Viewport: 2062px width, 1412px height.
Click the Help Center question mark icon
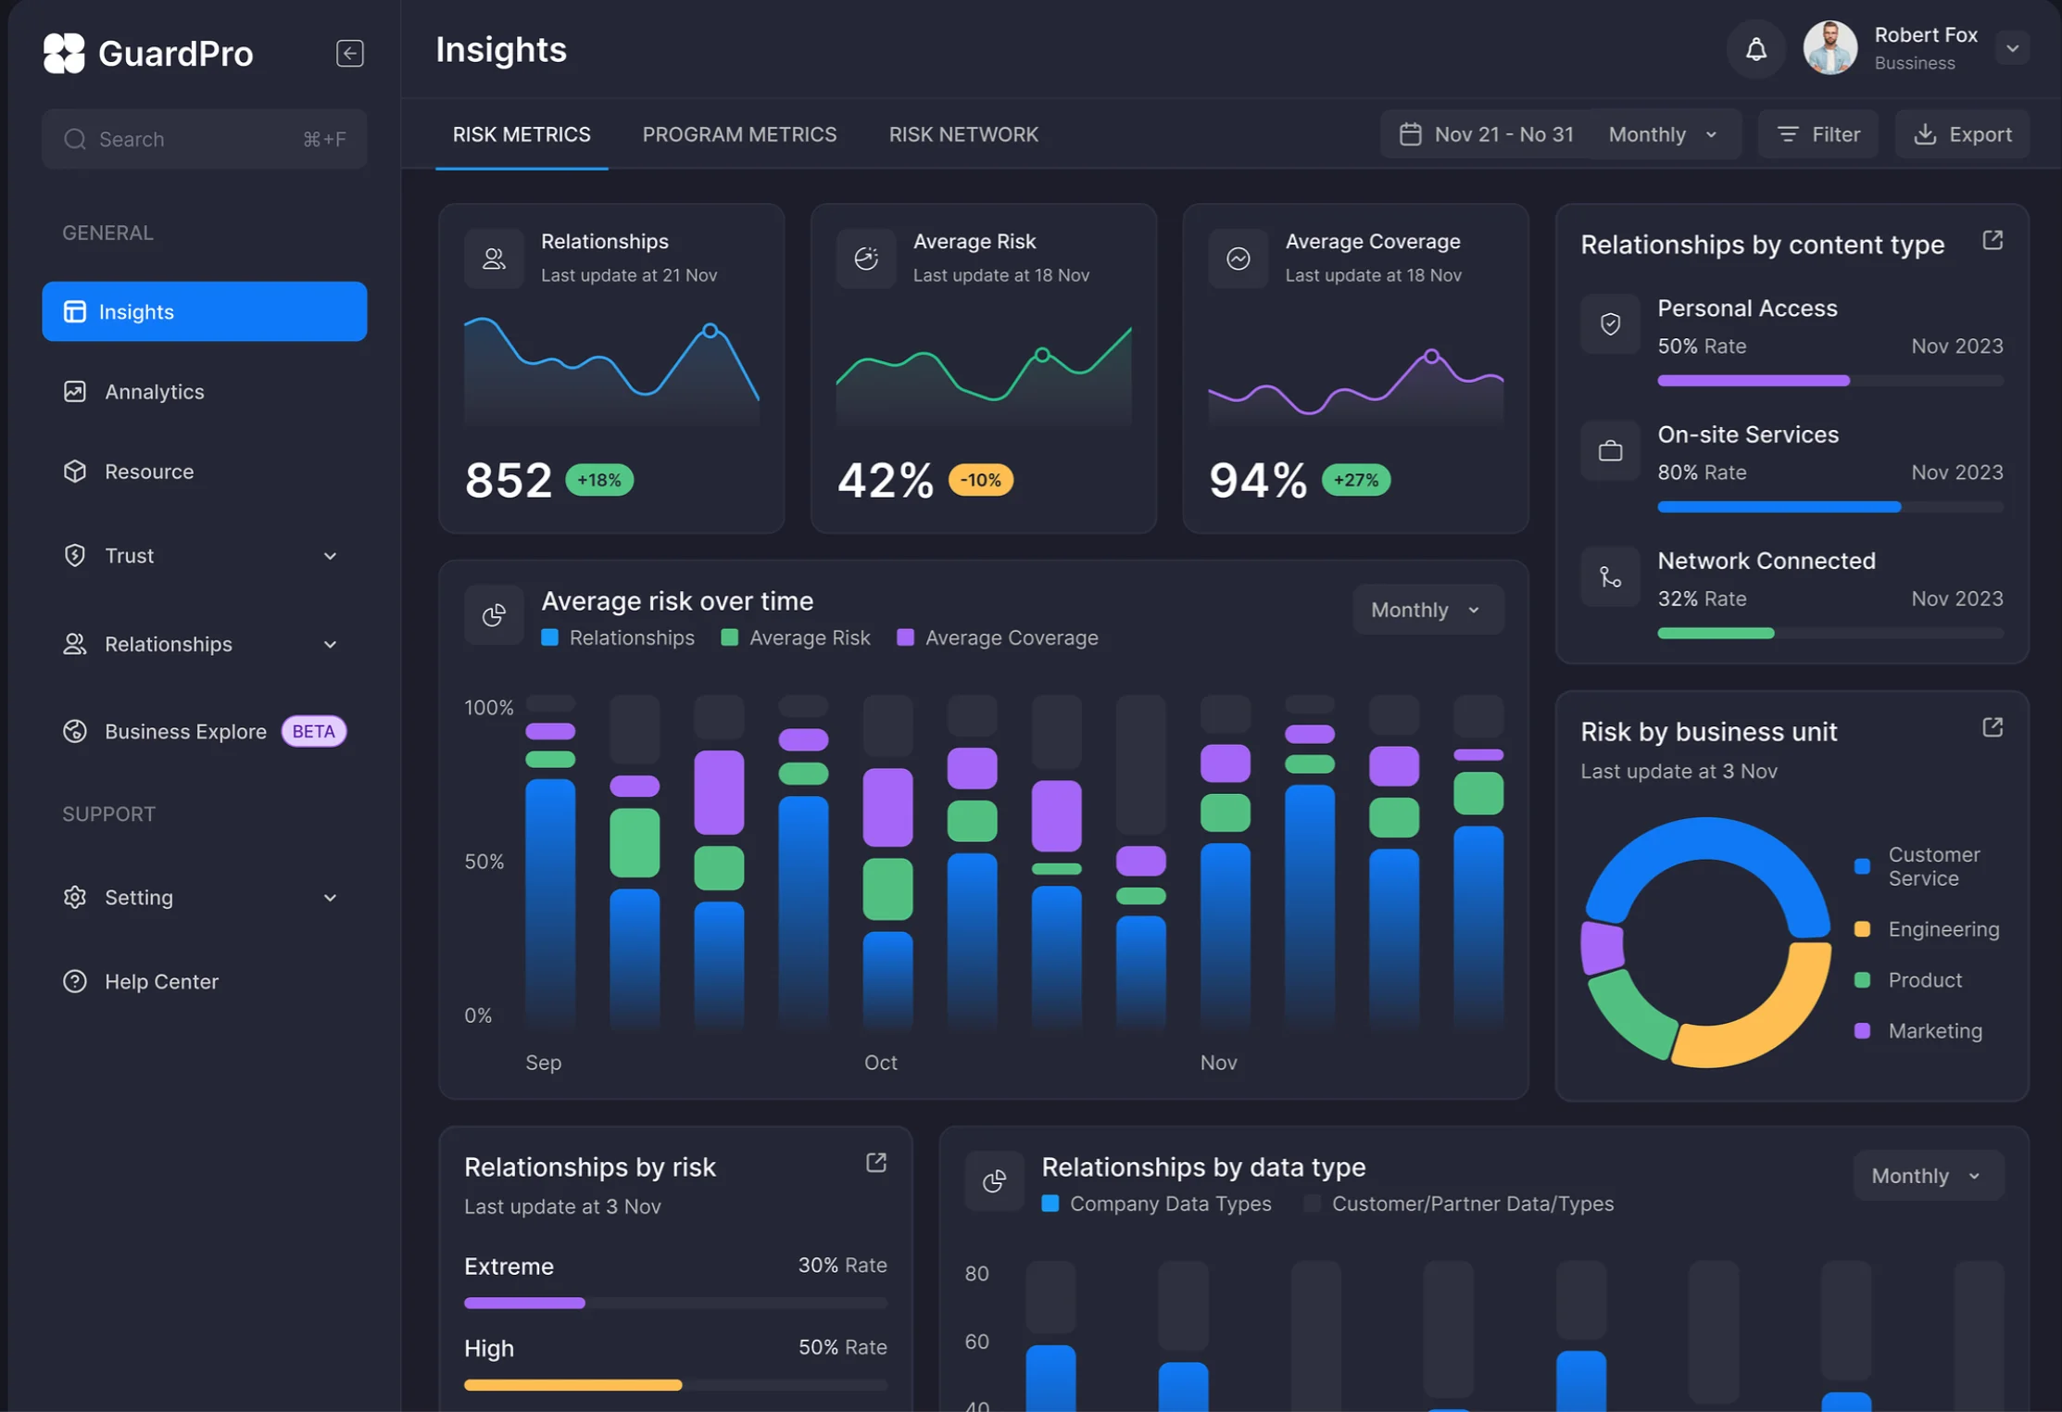click(75, 981)
